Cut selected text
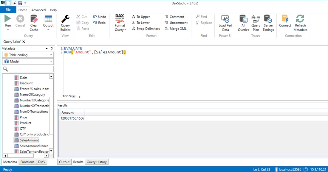328x172 pixels. click(x=82, y=17)
